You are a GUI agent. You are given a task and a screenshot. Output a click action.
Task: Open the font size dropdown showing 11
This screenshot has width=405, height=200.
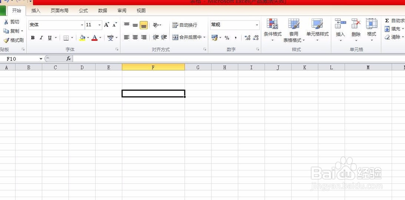click(100, 25)
